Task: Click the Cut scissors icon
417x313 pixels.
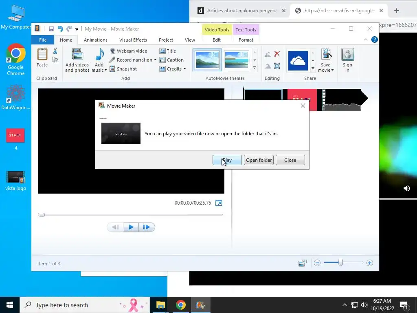Action: [55, 51]
